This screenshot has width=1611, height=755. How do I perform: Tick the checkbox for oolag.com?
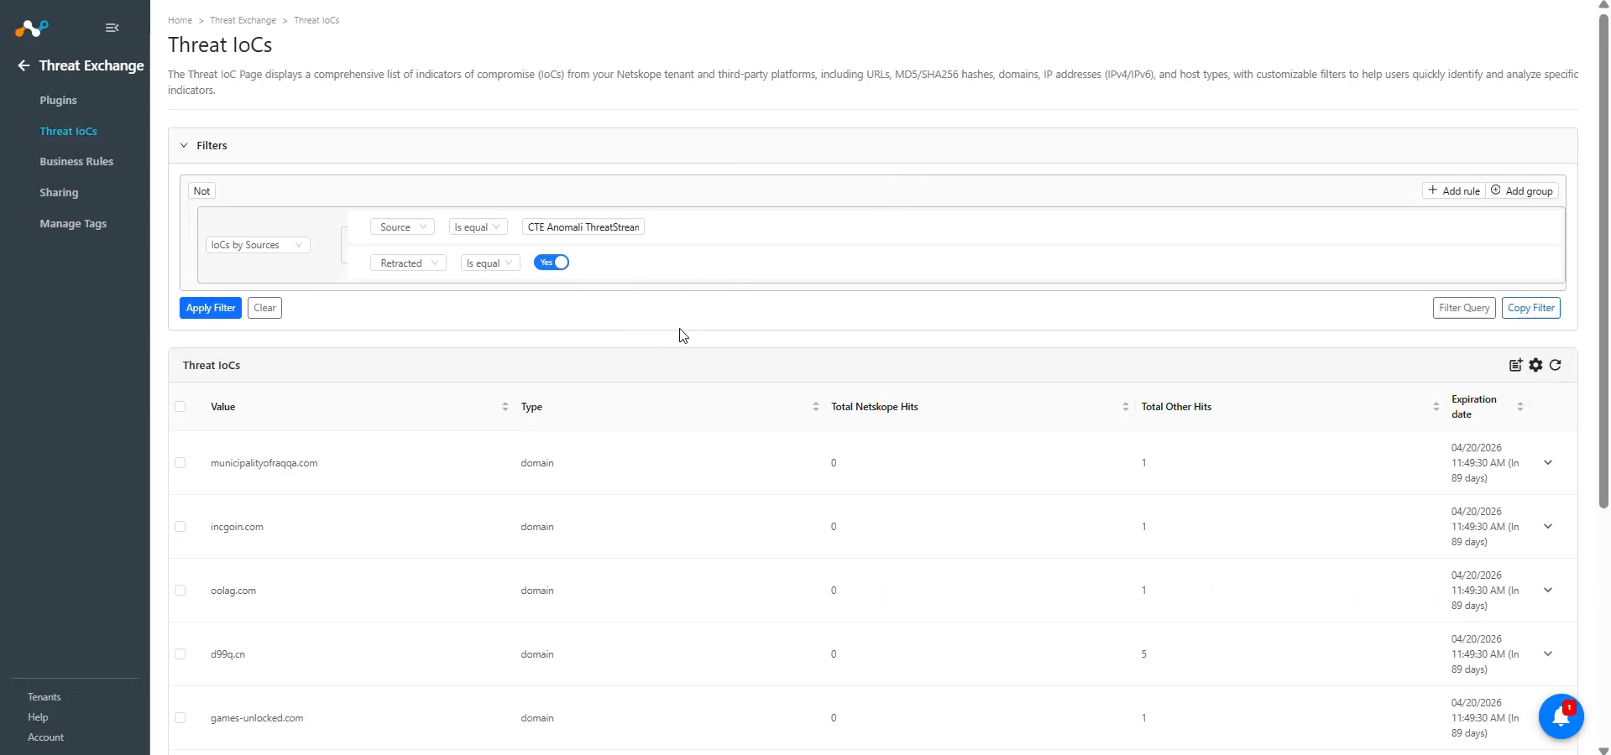pos(180,591)
